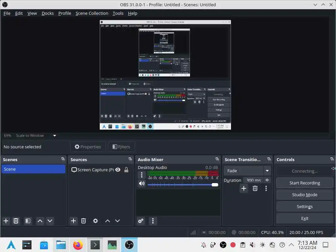Open the Edit menu
The width and height of the screenshot is (336, 252).
pos(19,13)
